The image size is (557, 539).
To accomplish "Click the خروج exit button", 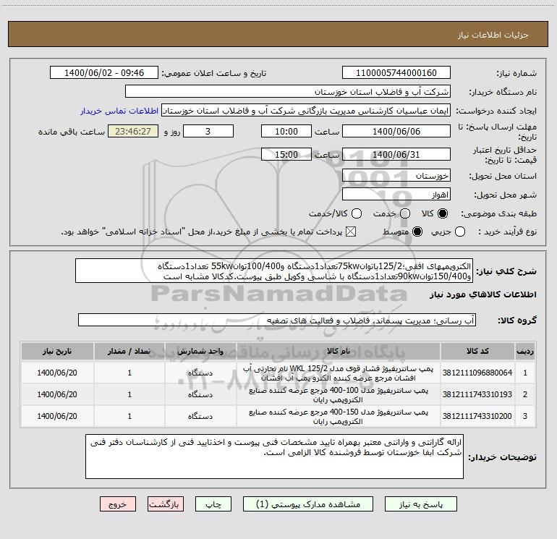I will [x=118, y=504].
